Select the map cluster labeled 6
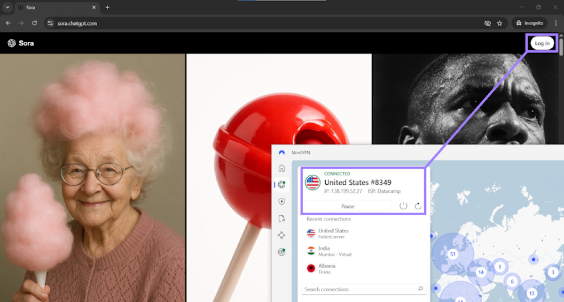 coord(512,281)
